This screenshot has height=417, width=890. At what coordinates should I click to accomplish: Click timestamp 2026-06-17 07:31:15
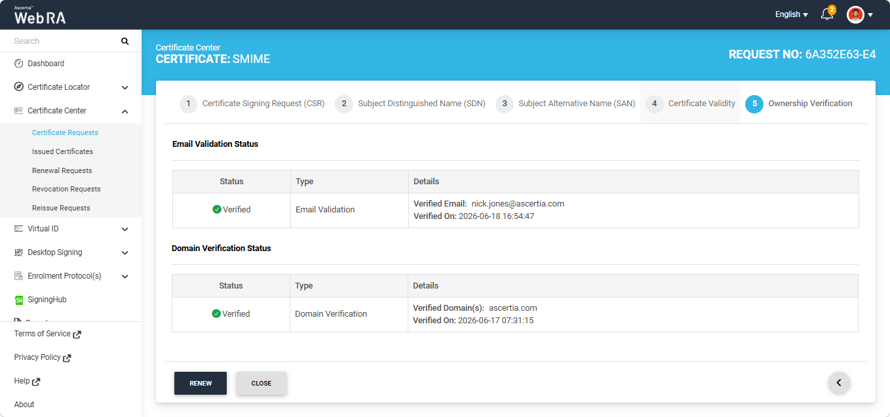pyautogui.click(x=495, y=321)
